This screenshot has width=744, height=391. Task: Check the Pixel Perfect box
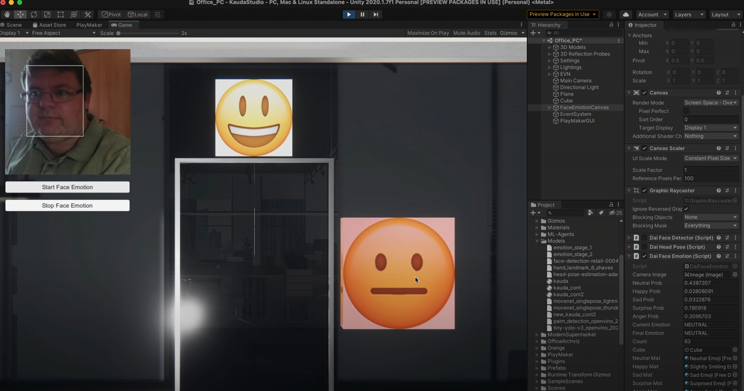click(686, 111)
